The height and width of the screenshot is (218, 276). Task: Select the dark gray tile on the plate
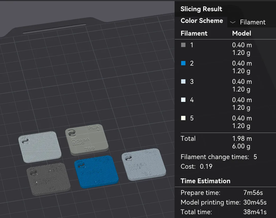click(48, 179)
